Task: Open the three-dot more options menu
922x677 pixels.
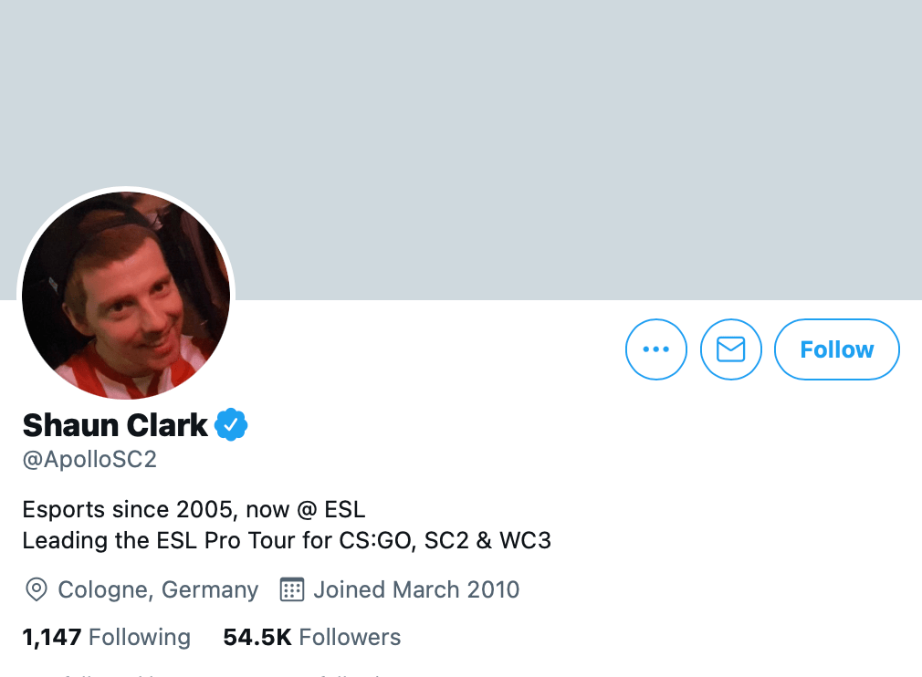Action: 655,349
